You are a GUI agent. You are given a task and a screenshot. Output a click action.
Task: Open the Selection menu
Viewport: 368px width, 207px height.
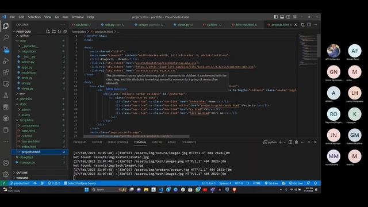click(x=34, y=17)
